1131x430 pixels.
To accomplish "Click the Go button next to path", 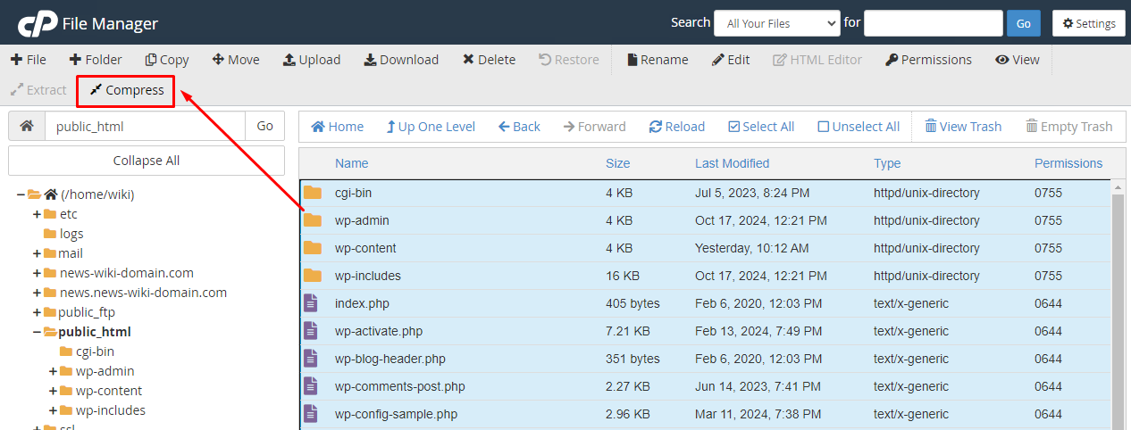I will pyautogui.click(x=264, y=126).
